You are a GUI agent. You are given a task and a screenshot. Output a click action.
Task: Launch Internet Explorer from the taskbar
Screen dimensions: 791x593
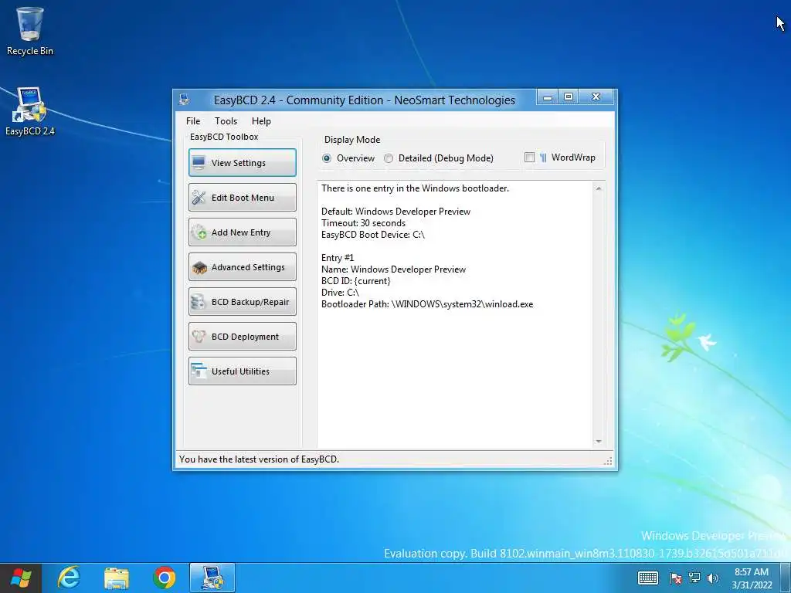point(69,578)
